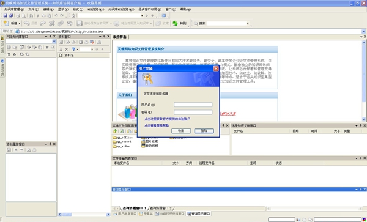Click the 新建 new document icon
This screenshot has height=222, width=367.
(6, 23)
